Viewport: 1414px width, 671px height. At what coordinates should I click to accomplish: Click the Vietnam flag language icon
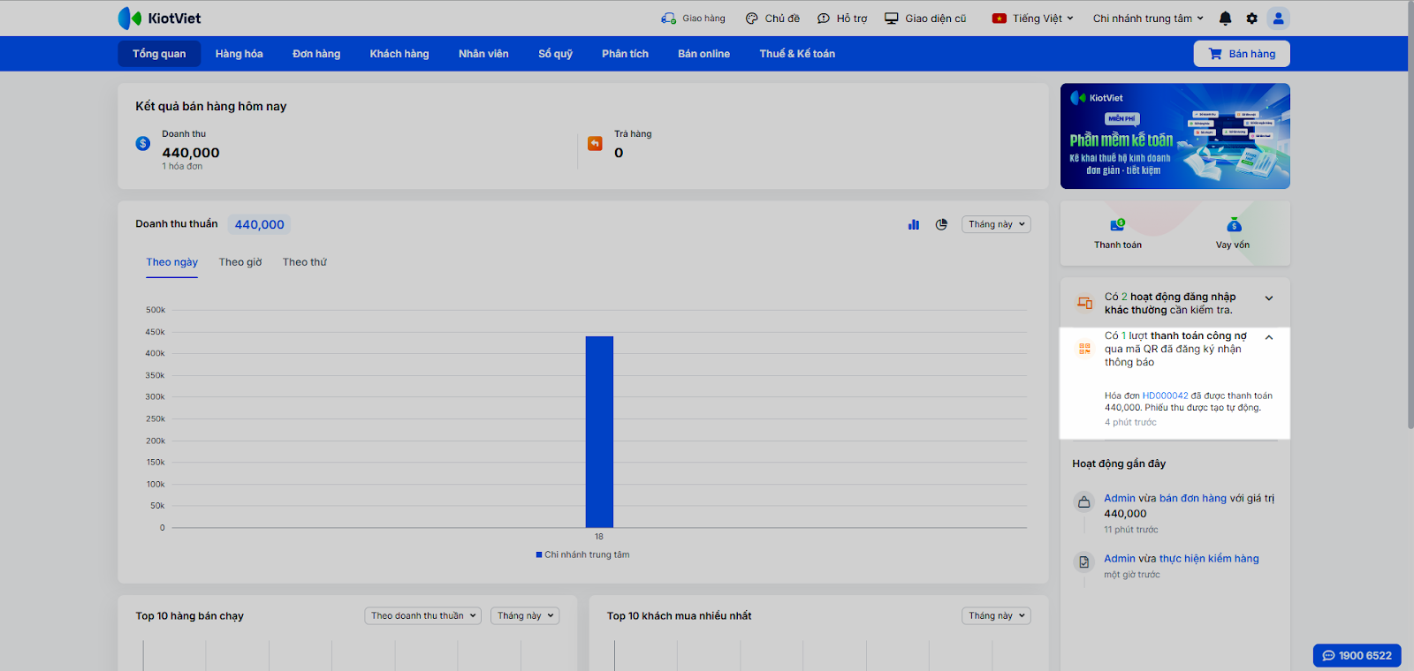click(x=1000, y=19)
